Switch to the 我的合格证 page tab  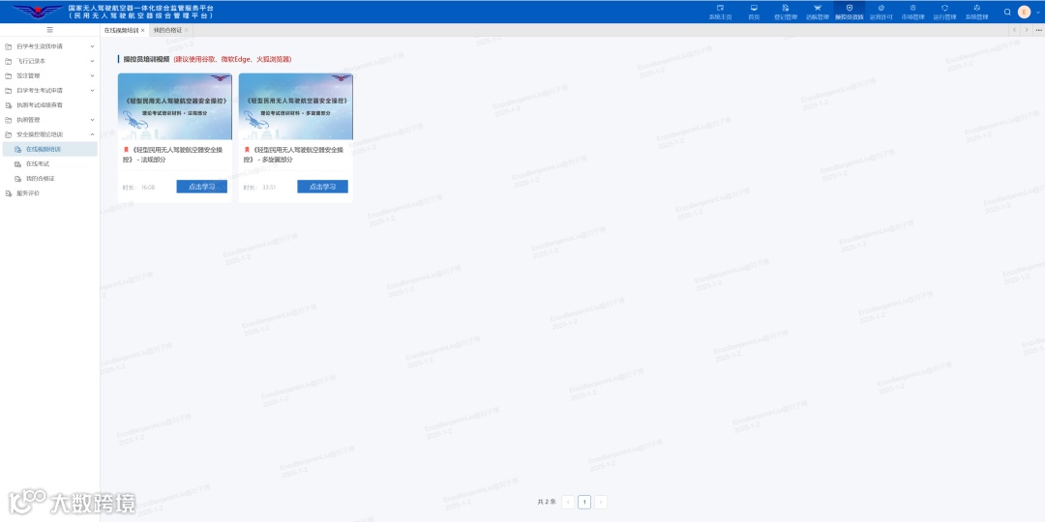pos(167,30)
